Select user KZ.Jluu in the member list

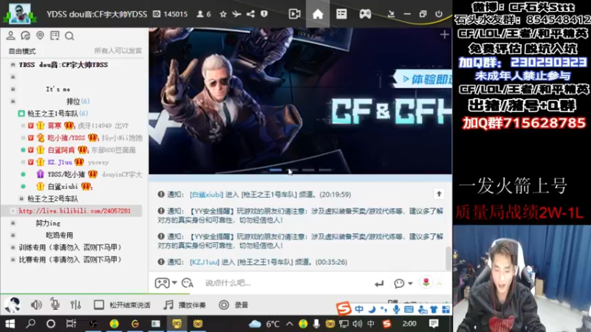coord(60,162)
